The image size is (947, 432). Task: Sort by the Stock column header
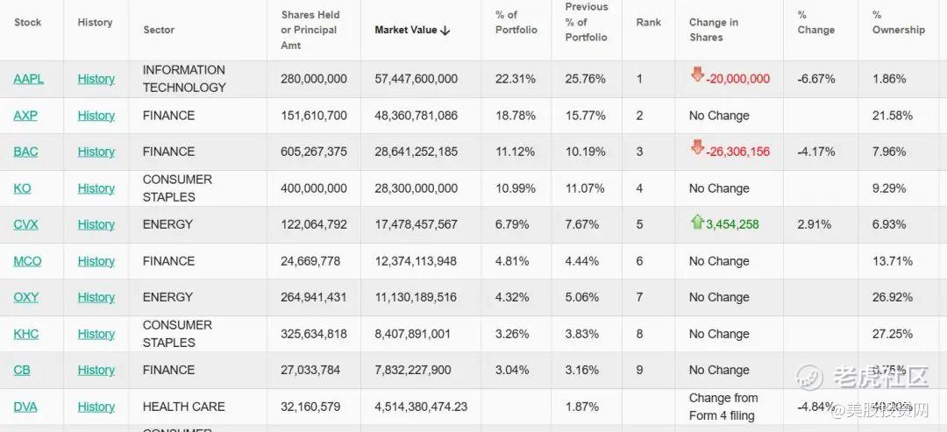(x=28, y=23)
